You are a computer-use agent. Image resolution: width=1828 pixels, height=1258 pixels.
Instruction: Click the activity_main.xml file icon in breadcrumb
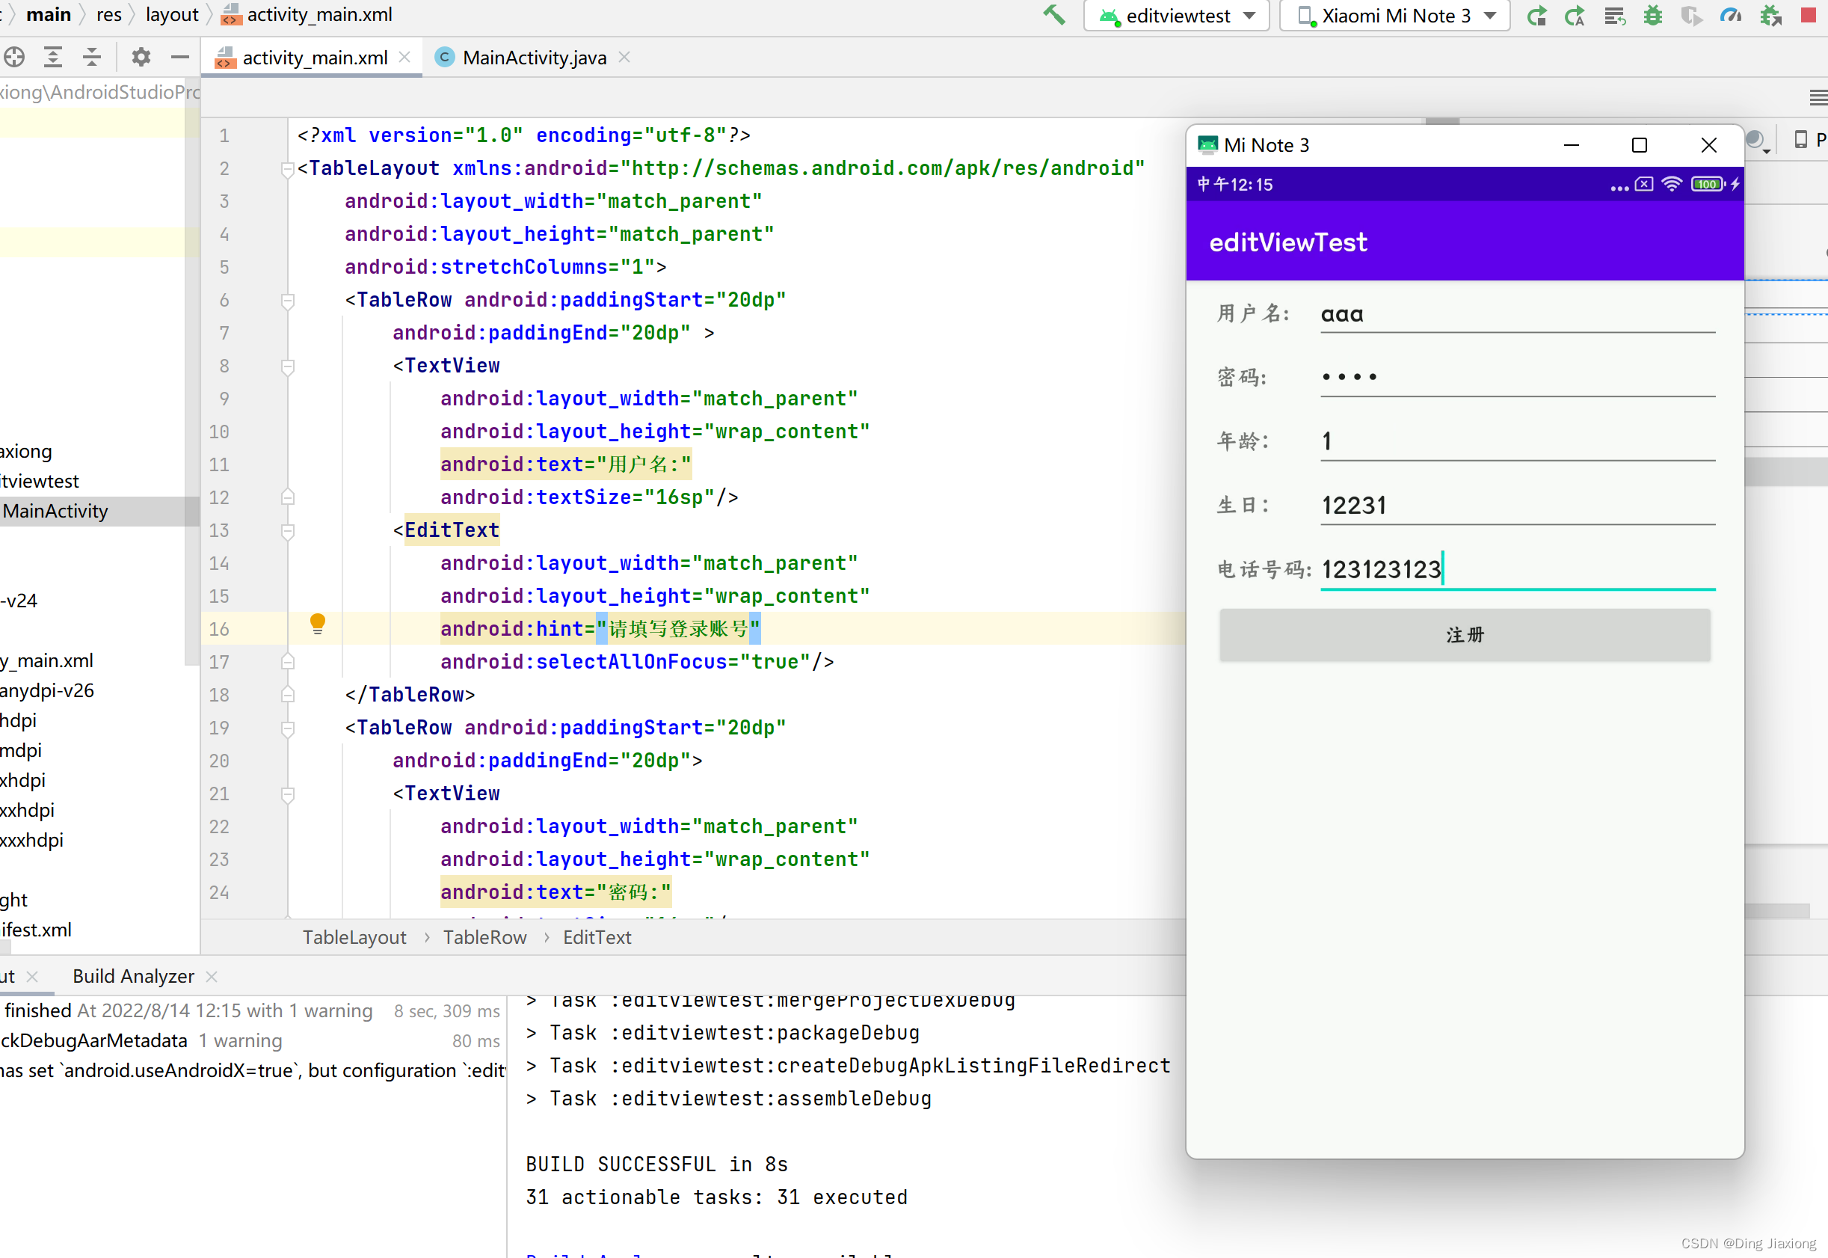point(232,15)
